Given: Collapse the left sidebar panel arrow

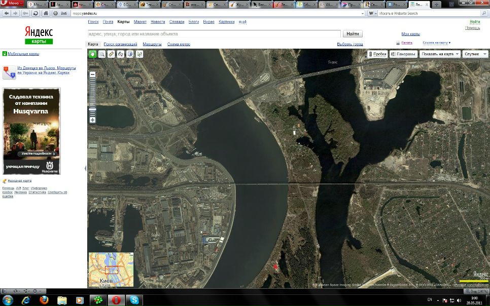Looking at the screenshot, I should (x=85, y=168).
